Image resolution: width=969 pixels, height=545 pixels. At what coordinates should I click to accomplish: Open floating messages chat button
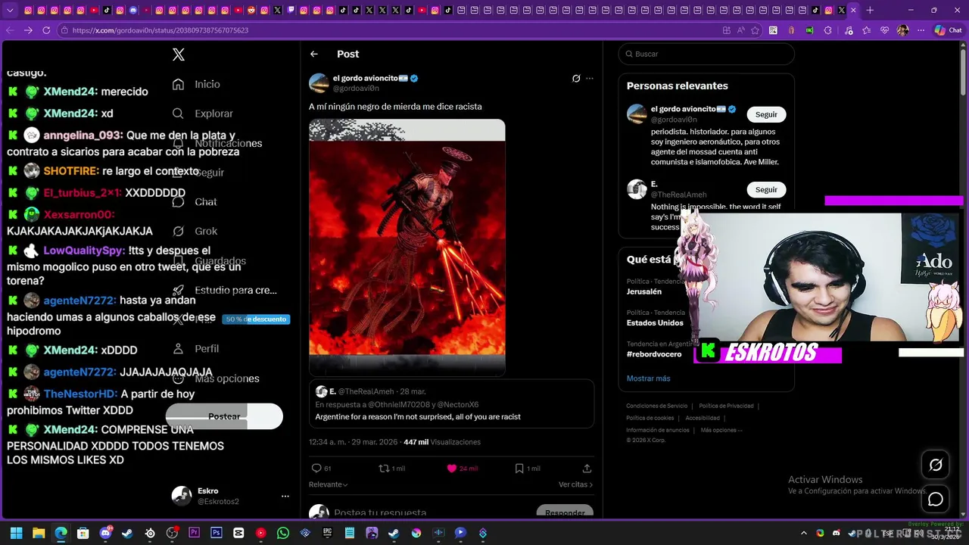point(936,500)
